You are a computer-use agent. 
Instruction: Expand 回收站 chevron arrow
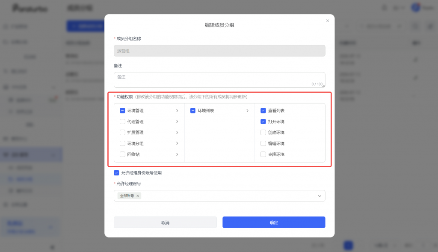tap(177, 154)
